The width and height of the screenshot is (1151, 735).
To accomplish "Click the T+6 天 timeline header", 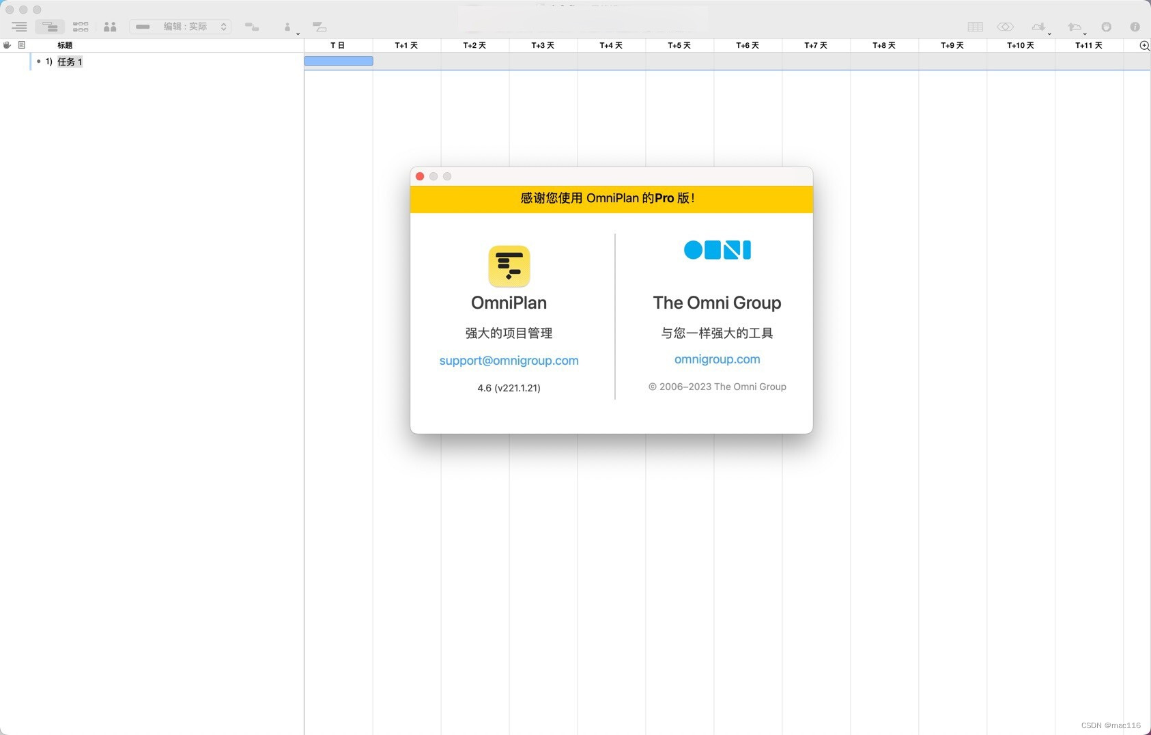I will tap(748, 45).
